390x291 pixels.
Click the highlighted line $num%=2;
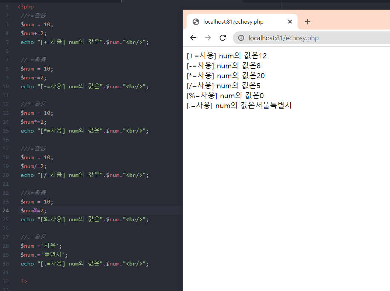tap(34, 210)
